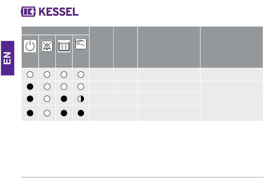The height and width of the screenshot is (192, 278).
Task: Select the tank level icon in header
Action: (64, 46)
